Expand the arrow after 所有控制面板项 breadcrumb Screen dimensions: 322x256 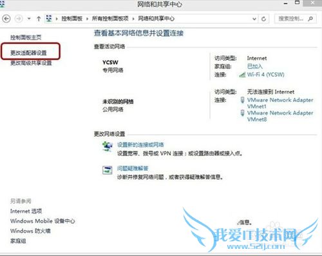(133, 19)
